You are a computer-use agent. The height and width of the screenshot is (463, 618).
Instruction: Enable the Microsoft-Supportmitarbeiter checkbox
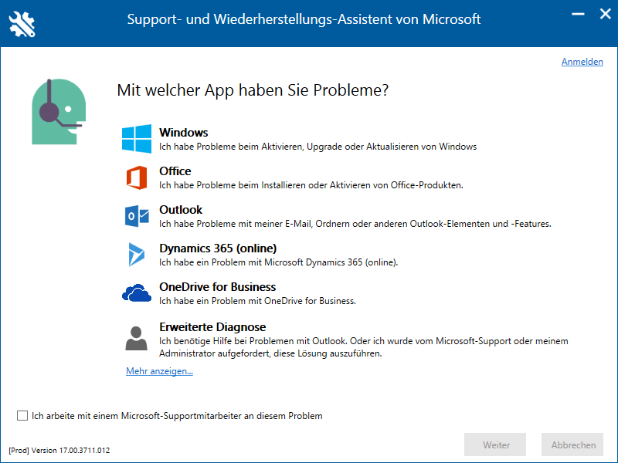[x=22, y=416]
